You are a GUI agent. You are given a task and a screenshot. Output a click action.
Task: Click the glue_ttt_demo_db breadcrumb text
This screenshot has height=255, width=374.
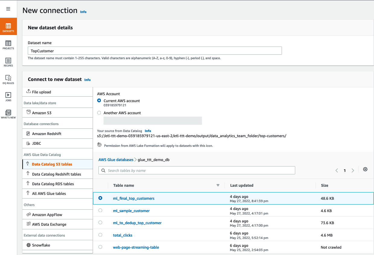coord(154,160)
